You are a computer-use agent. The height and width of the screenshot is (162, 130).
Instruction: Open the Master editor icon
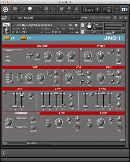pos(23,9)
